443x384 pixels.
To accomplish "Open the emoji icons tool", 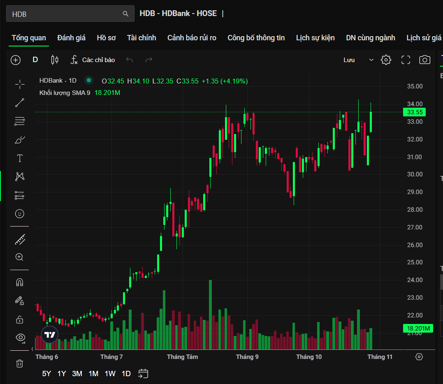I will tap(19, 214).
